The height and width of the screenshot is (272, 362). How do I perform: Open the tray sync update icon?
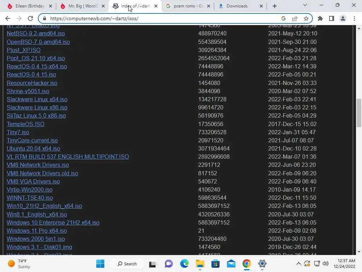[x=307, y=263]
